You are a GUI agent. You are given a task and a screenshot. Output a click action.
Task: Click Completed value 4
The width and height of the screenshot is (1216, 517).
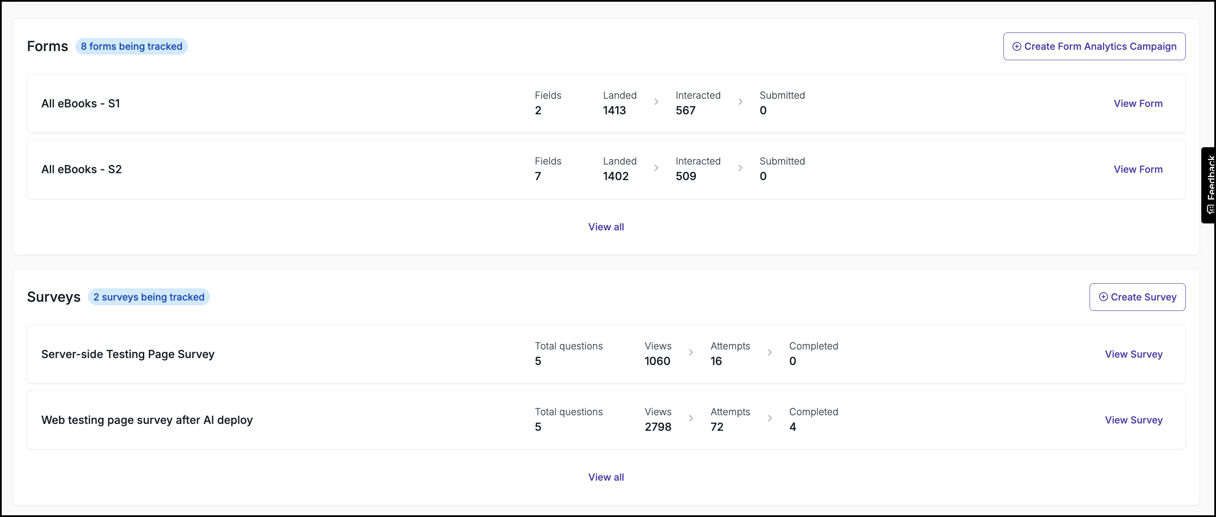coord(792,427)
